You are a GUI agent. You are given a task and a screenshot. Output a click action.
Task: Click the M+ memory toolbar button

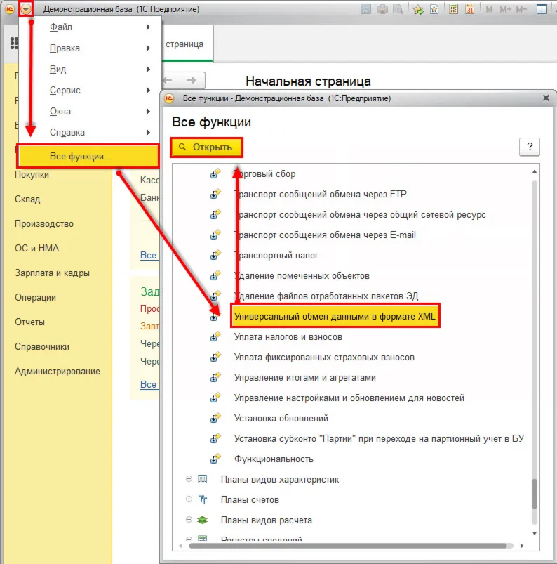click(x=506, y=9)
